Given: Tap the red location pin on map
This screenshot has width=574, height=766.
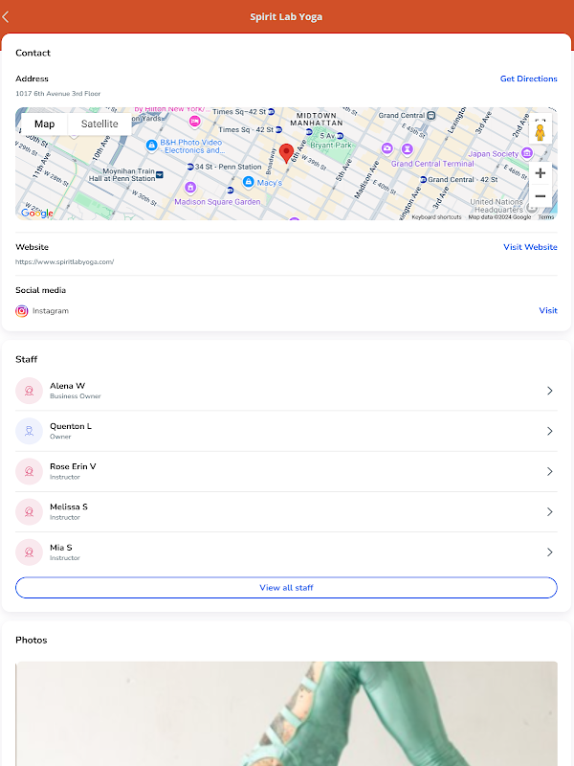Looking at the screenshot, I should [286, 153].
